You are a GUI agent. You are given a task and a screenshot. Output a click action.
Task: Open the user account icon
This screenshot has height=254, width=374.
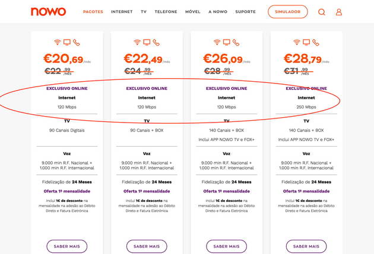(339, 12)
